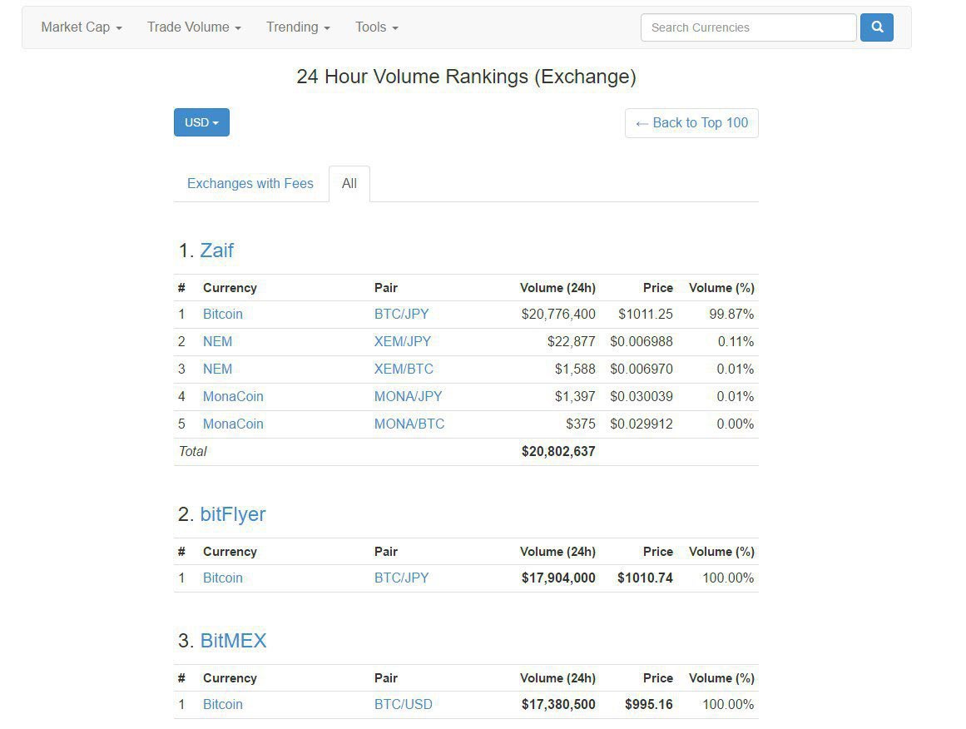966x729 pixels.
Task: Open the BTC/USD pair link
Action: pos(403,704)
